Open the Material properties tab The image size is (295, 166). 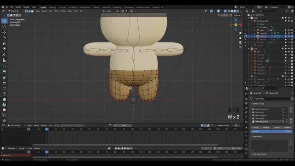point(246,154)
